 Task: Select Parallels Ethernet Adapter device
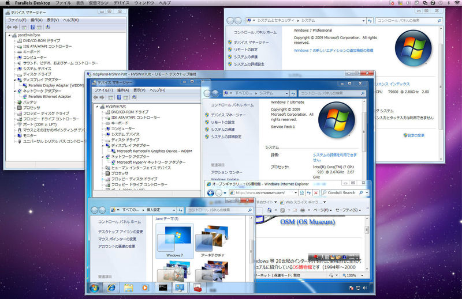(x=50, y=96)
